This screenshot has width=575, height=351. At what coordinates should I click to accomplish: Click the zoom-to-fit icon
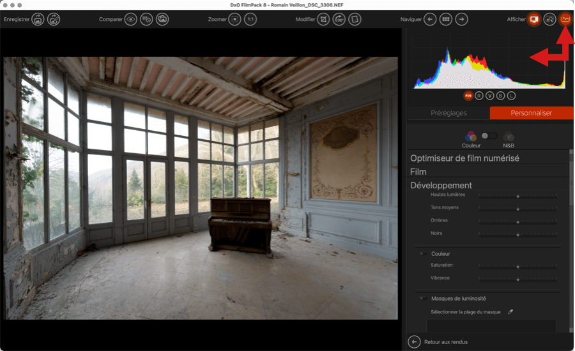[x=235, y=19]
